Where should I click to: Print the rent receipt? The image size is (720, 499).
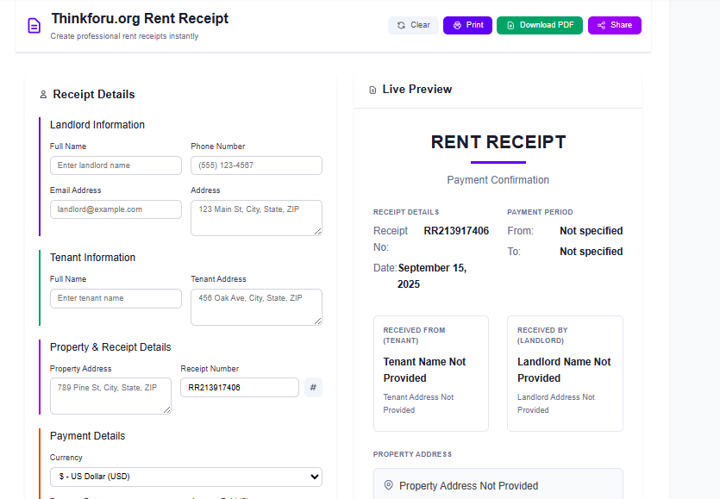467,25
